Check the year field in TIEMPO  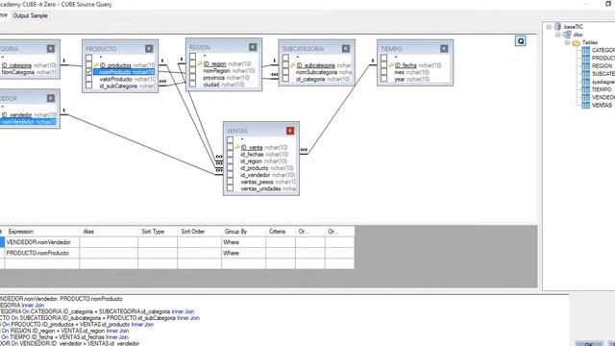click(384, 79)
